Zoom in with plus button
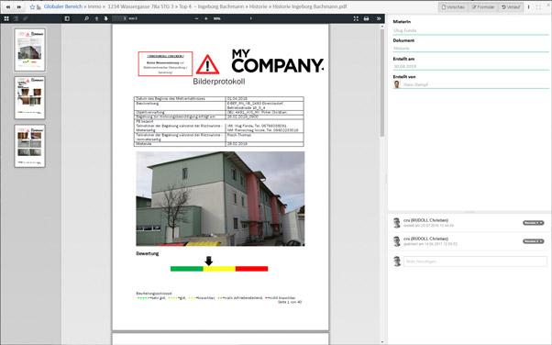The image size is (552, 345). (x=206, y=18)
